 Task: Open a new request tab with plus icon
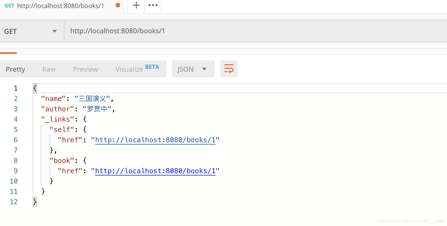tap(136, 5)
